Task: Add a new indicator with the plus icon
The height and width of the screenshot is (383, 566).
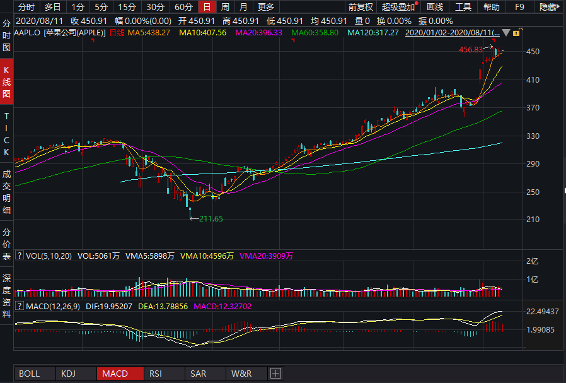Action: [x=275, y=374]
